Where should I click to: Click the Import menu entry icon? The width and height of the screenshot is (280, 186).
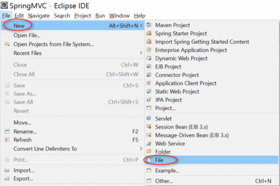tap(7, 170)
